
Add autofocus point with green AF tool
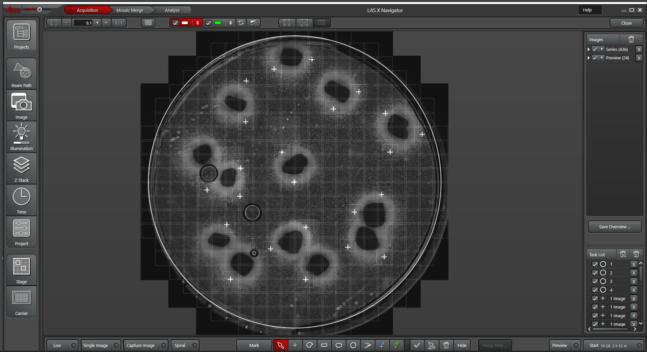(397, 345)
